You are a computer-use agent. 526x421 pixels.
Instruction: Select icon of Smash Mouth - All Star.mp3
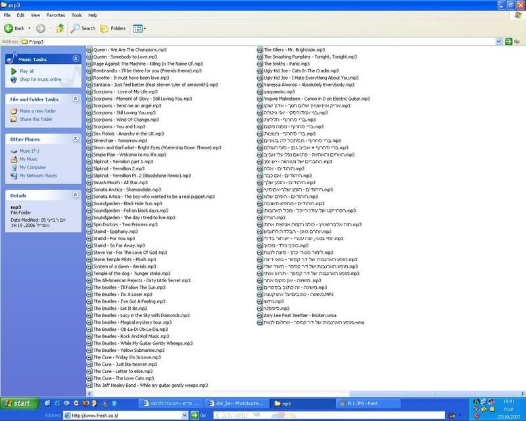[x=89, y=183]
